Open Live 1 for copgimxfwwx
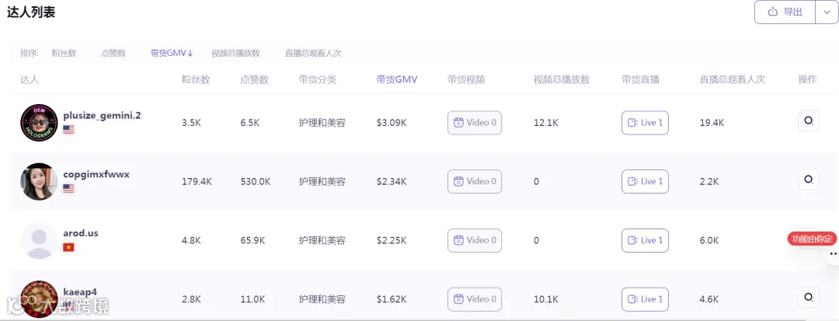Image resolution: width=839 pixels, height=321 pixels. [x=645, y=182]
